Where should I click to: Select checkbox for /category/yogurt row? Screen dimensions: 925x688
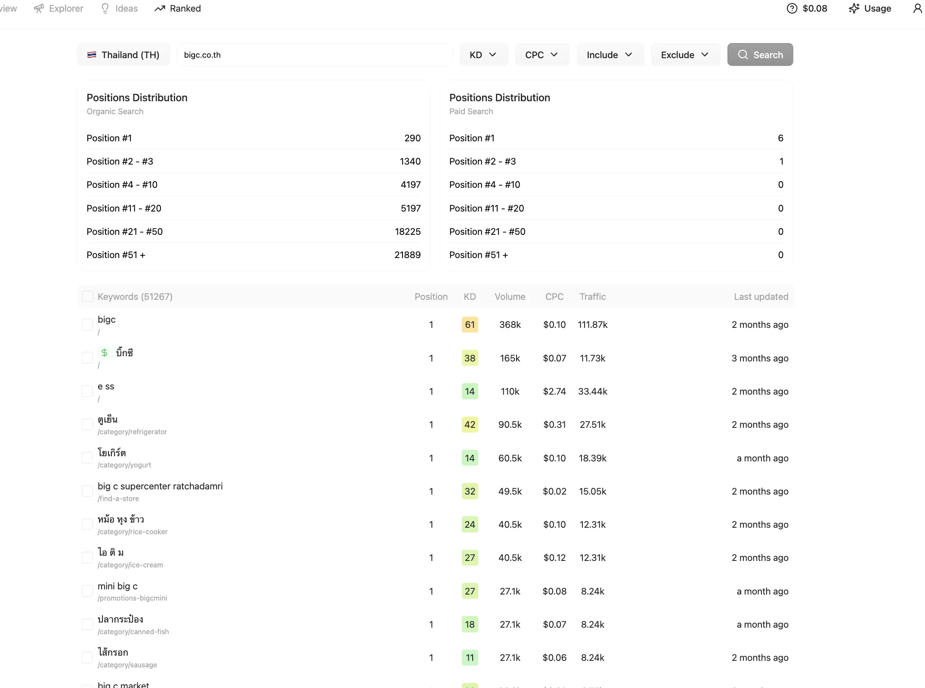pyautogui.click(x=87, y=458)
